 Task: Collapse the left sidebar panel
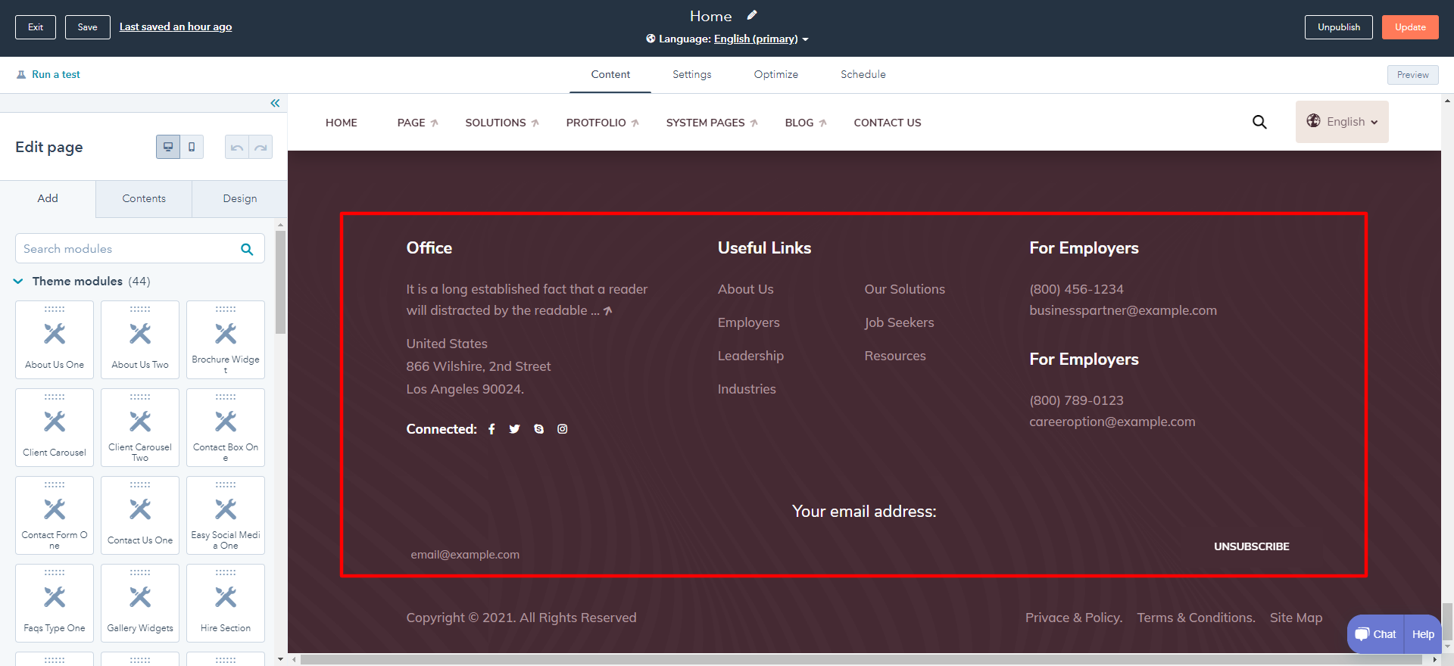coord(275,103)
